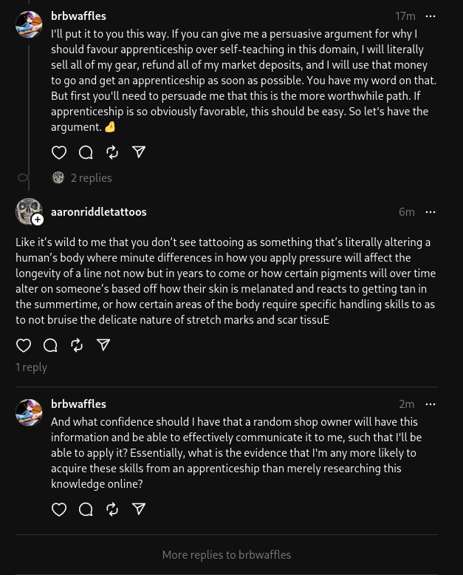The height and width of the screenshot is (575, 463).
Task: Open more options on brbwaffles' 2m reply
Action: click(x=431, y=404)
